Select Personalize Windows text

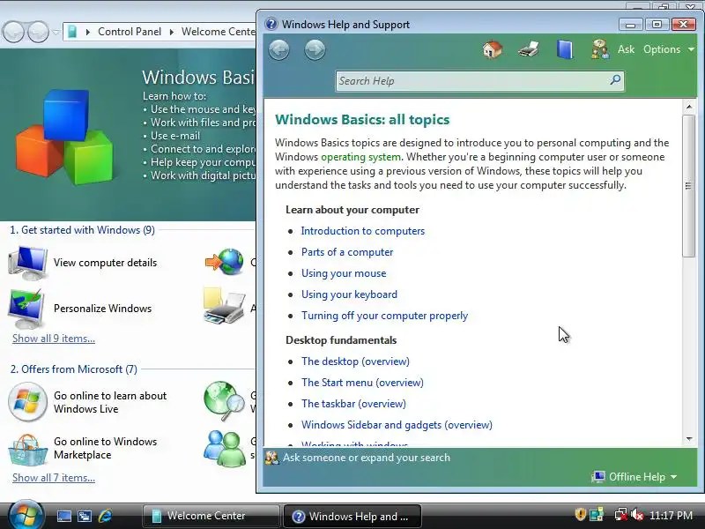click(102, 309)
